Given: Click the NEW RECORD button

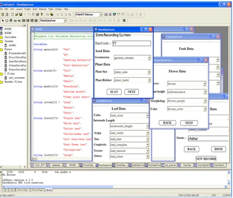Looking at the screenshot, I should [206, 159].
